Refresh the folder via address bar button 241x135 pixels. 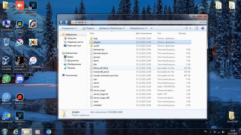coord(204,22)
